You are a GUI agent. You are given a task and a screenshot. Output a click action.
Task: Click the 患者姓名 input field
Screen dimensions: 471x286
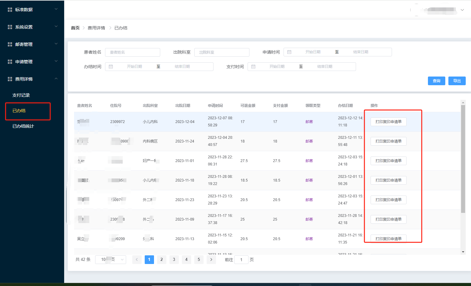133,52
